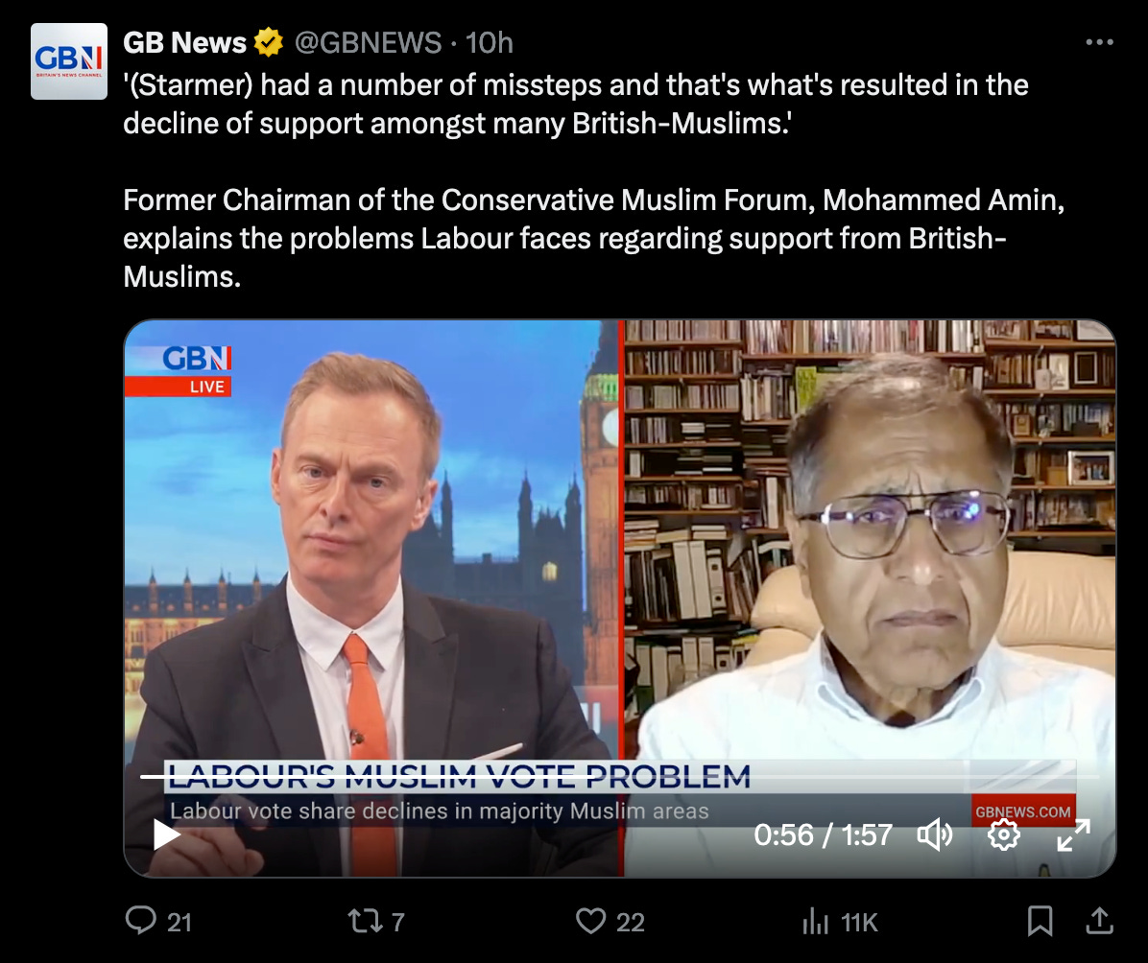Share the post via upload icon
Image resolution: width=1148 pixels, height=963 pixels.
pos(1099,922)
